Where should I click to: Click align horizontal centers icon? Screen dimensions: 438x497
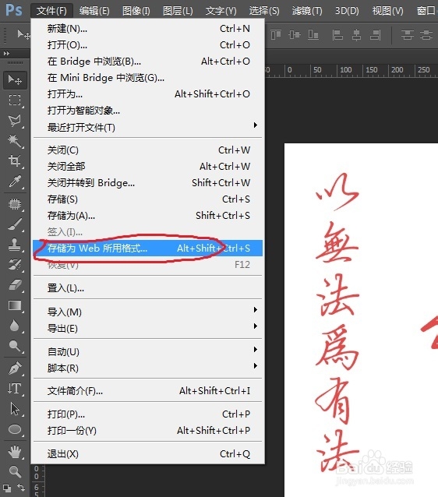click(x=356, y=34)
